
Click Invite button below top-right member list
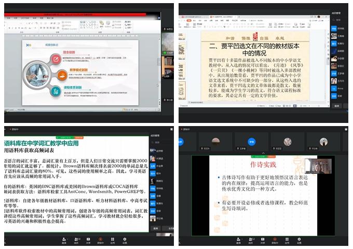pyautogui.click(x=336, y=105)
